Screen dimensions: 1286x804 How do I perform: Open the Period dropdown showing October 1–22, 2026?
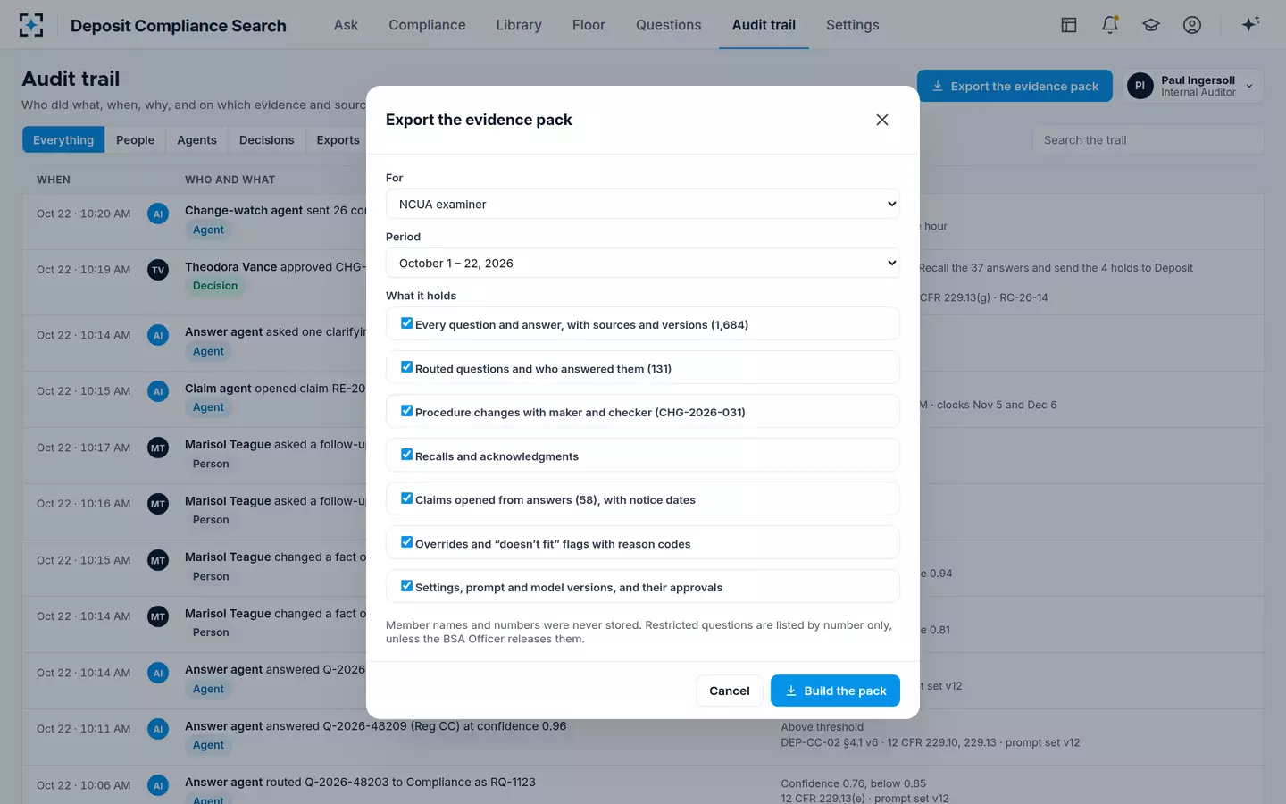(643, 263)
